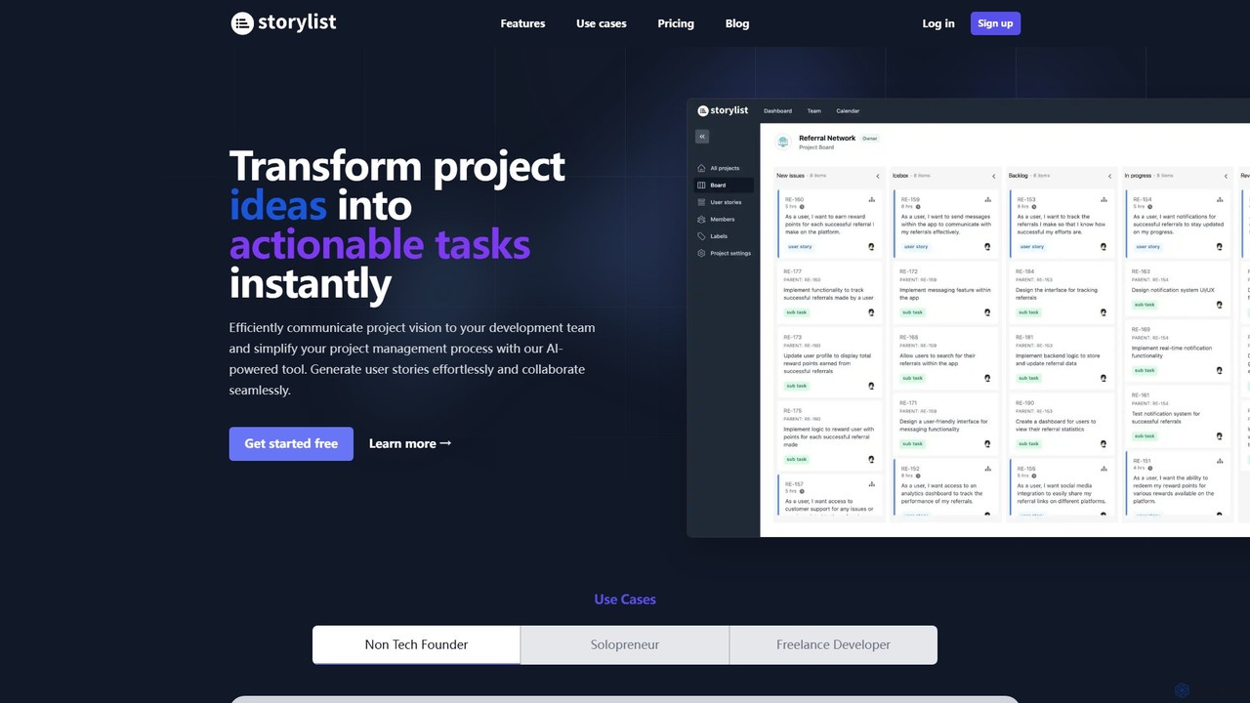The width and height of the screenshot is (1250, 703).
Task: Switch to the Solopreneur tab
Action: coord(625,644)
